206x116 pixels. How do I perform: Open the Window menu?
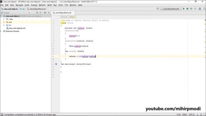73,5
